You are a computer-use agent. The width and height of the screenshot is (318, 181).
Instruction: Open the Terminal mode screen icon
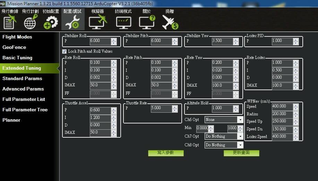(123, 23)
